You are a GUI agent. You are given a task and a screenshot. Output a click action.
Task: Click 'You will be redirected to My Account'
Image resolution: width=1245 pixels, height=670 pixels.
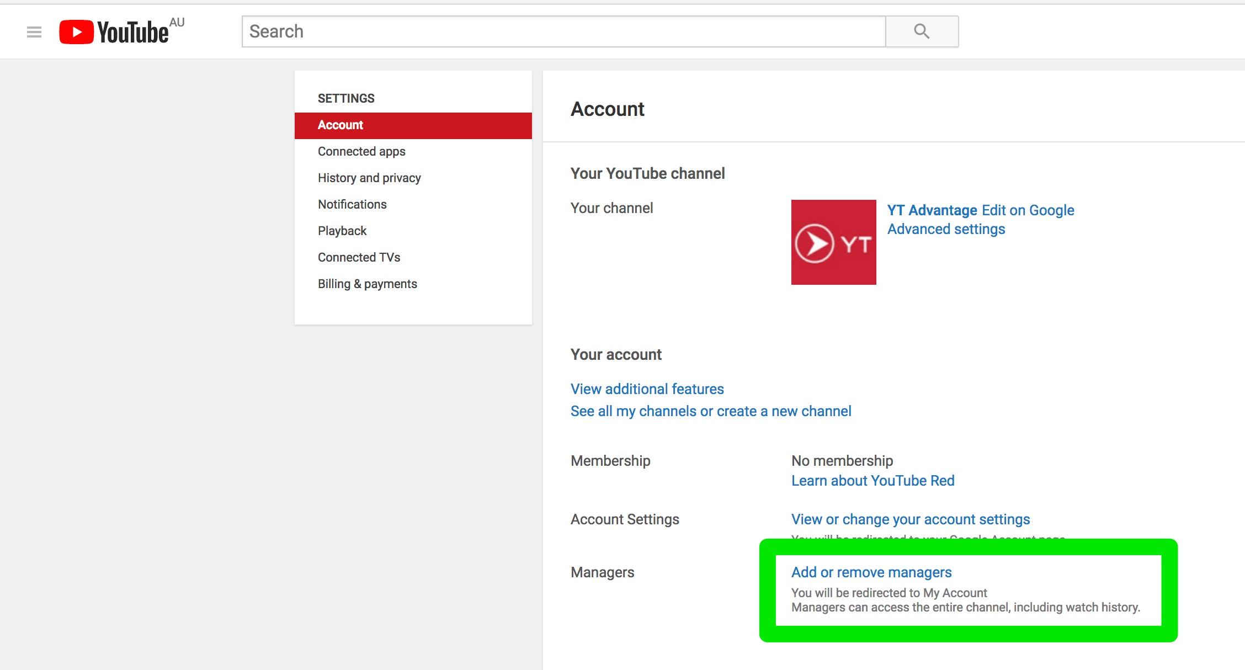coord(889,593)
